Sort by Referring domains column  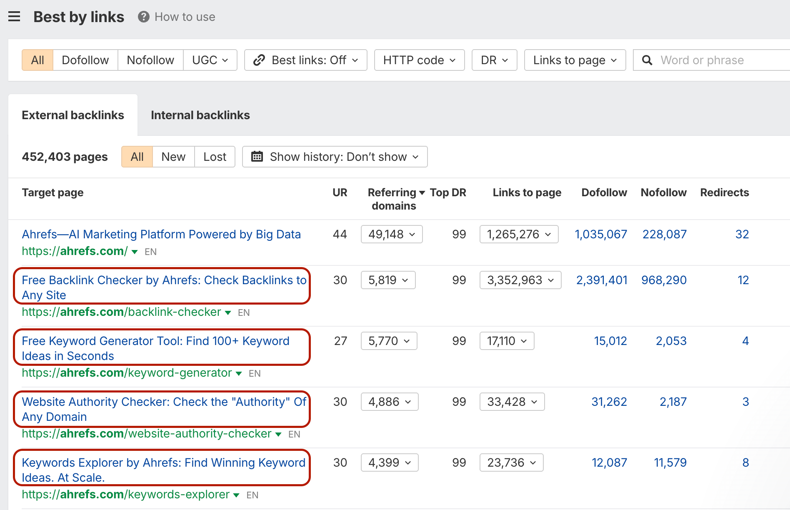pyautogui.click(x=392, y=199)
